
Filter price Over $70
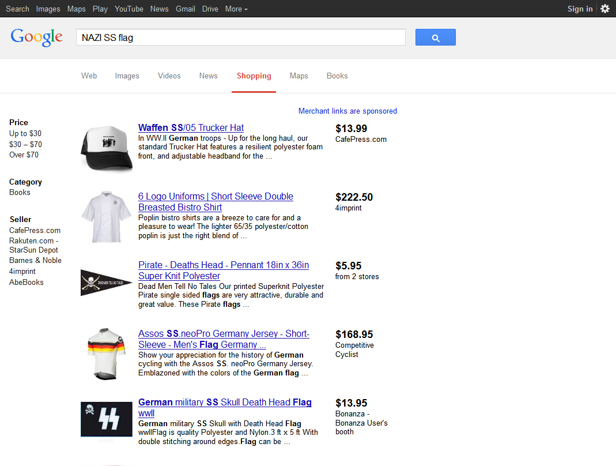tap(24, 155)
